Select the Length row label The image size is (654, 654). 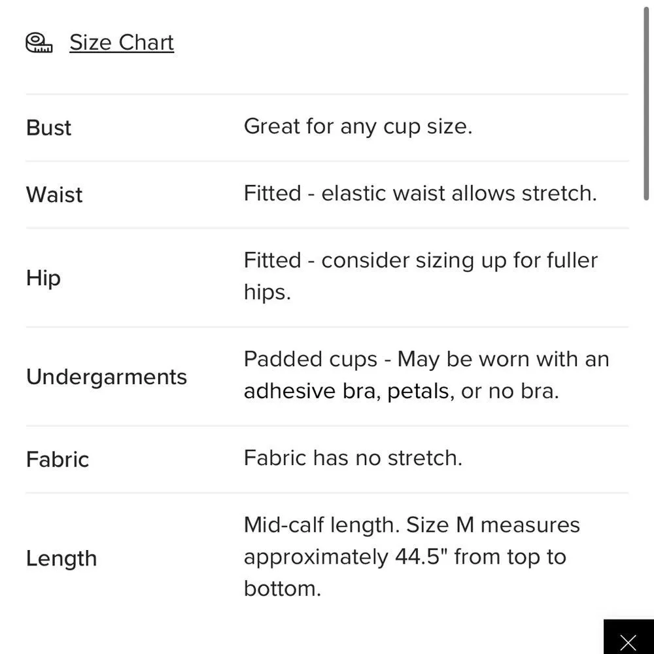61,559
